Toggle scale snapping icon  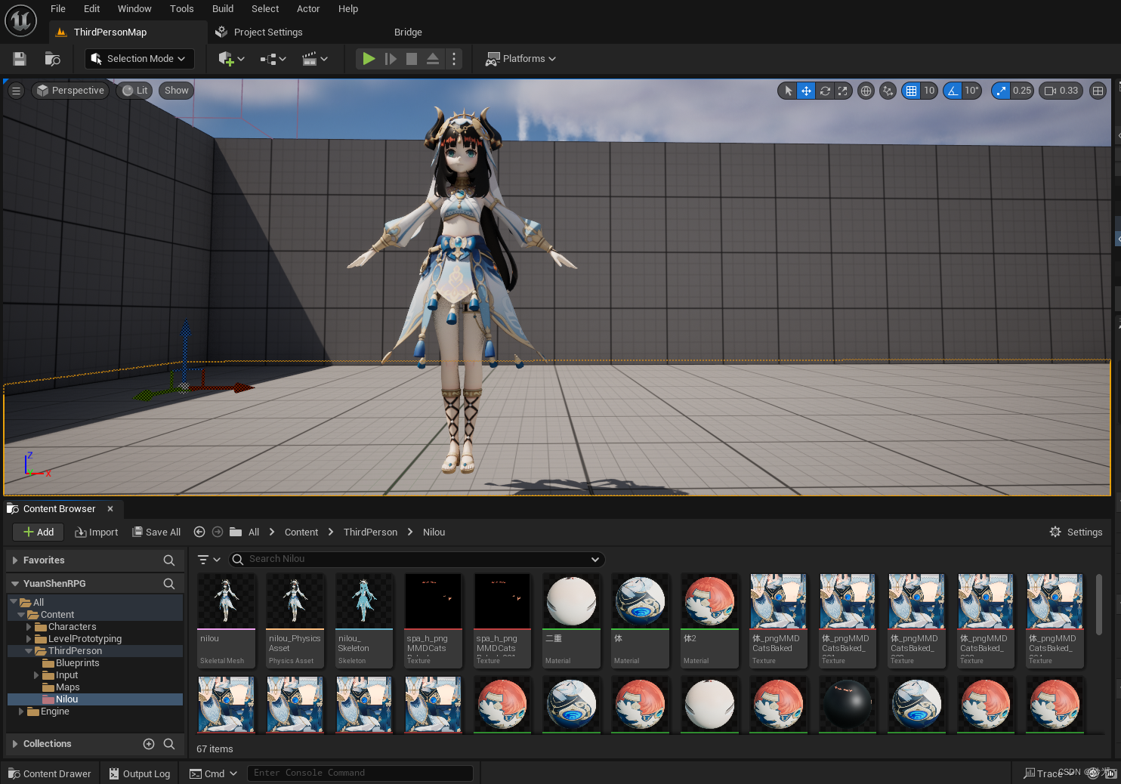pyautogui.click(x=1001, y=91)
